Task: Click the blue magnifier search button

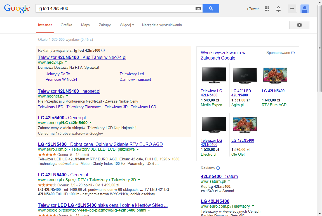Action: click(211, 8)
